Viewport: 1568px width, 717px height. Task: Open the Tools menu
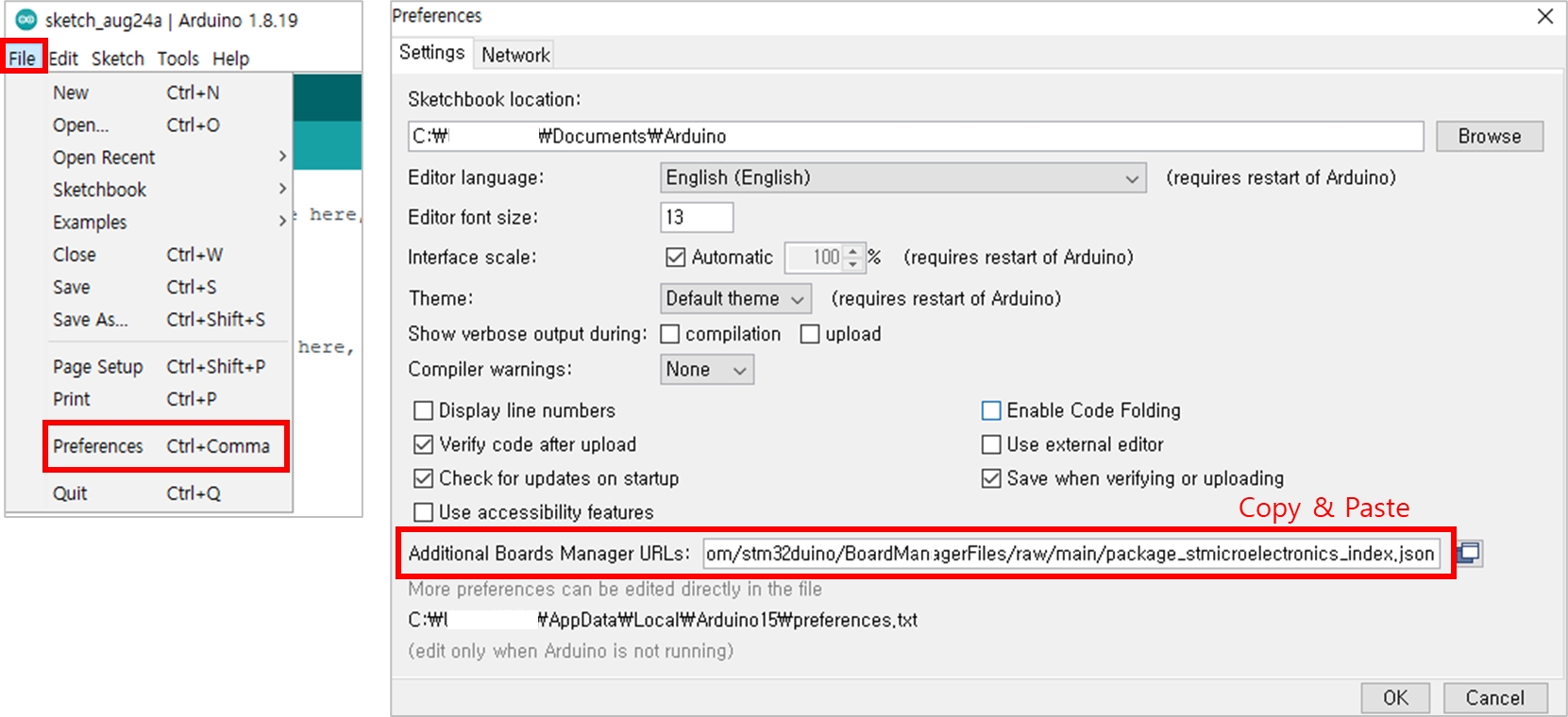click(177, 58)
